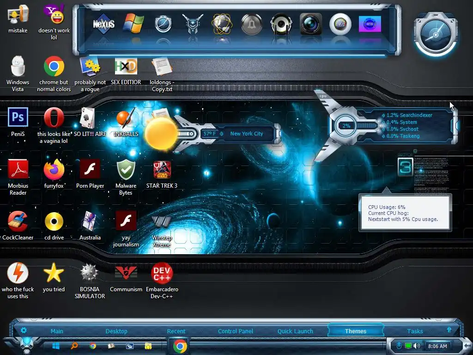Click the up-arrow icon at shelf right end
Image resolution: width=473 pixels, height=355 pixels.
coord(449,330)
